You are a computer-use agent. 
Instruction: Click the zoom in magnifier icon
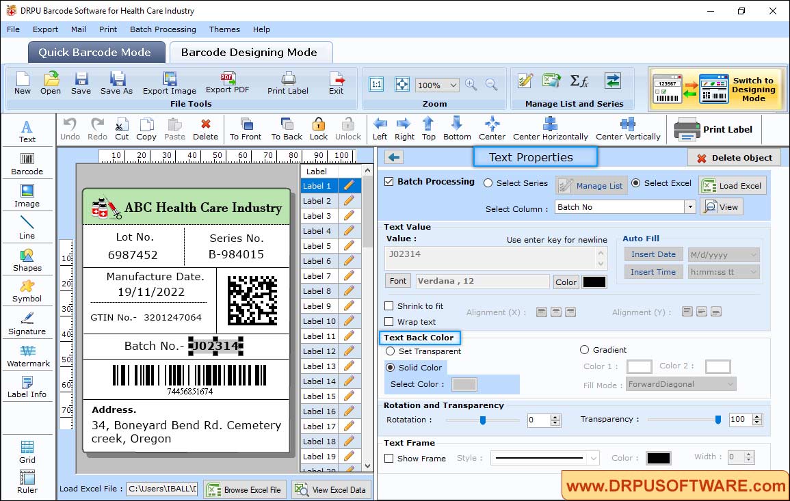tap(471, 84)
